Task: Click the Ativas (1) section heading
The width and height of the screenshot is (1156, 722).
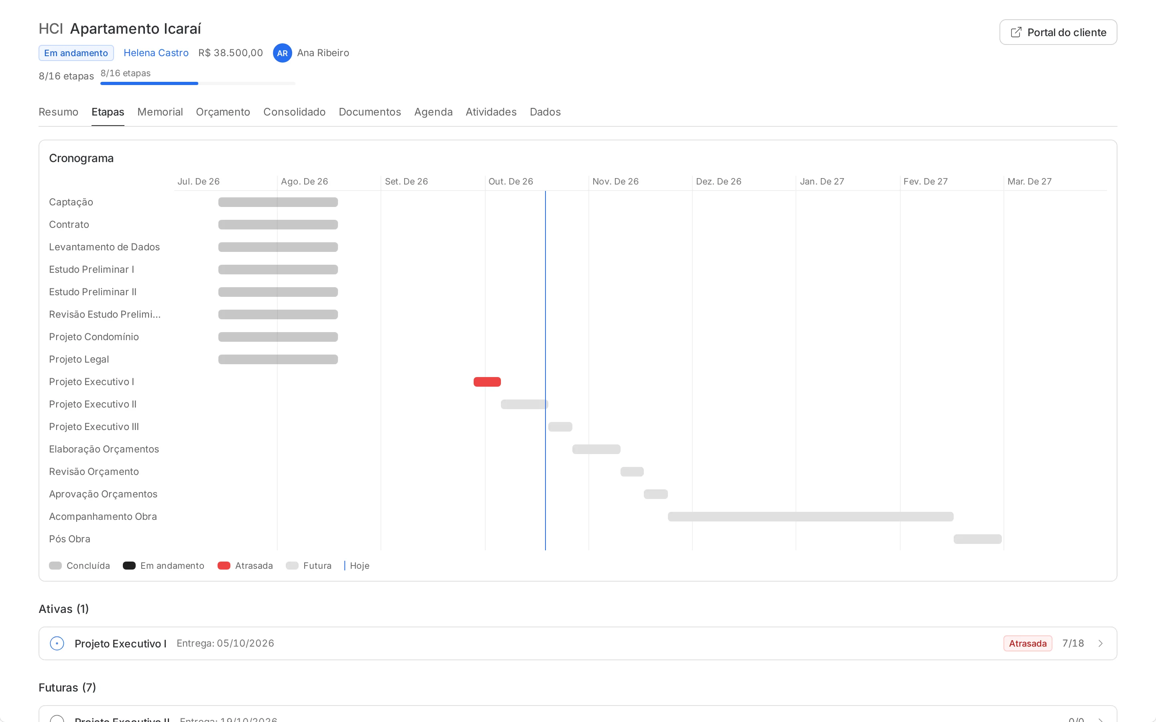Action: pos(63,609)
